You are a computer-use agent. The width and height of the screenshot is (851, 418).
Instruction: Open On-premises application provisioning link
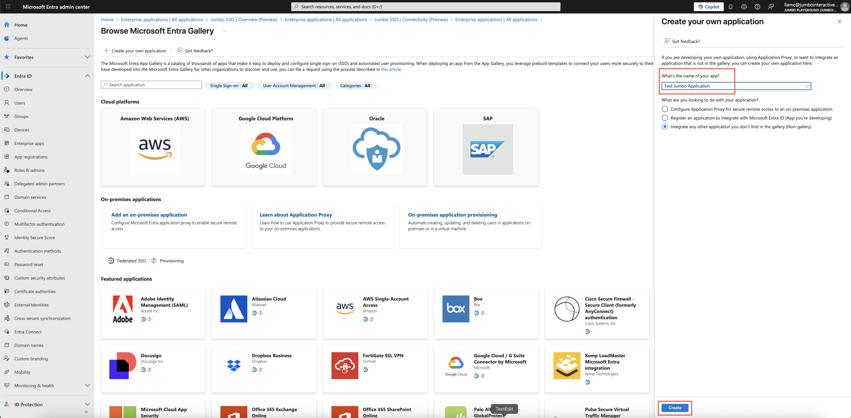(x=452, y=215)
